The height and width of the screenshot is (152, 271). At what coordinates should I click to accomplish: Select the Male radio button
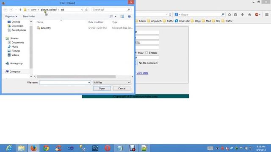(135, 52)
